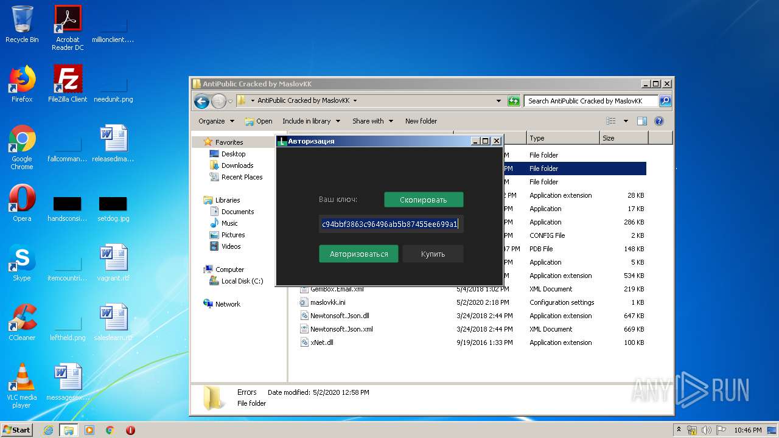The image size is (779, 438).
Task: Launch Acrobat Reader DC shortcut
Action: (x=68, y=27)
